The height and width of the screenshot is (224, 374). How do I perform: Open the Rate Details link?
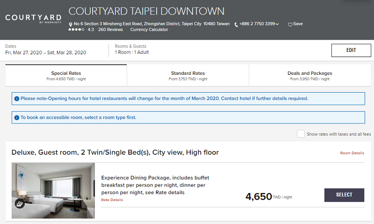112,200
